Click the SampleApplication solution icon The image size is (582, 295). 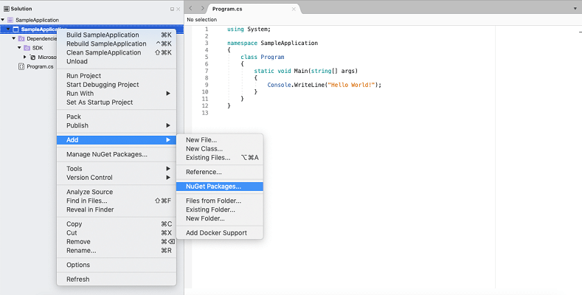[10, 20]
